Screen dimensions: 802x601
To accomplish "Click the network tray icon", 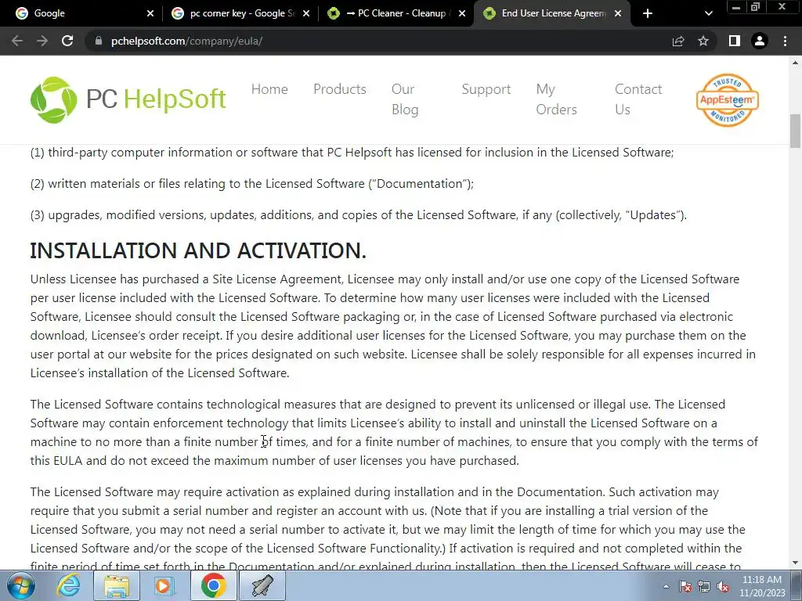I will pos(704,586).
